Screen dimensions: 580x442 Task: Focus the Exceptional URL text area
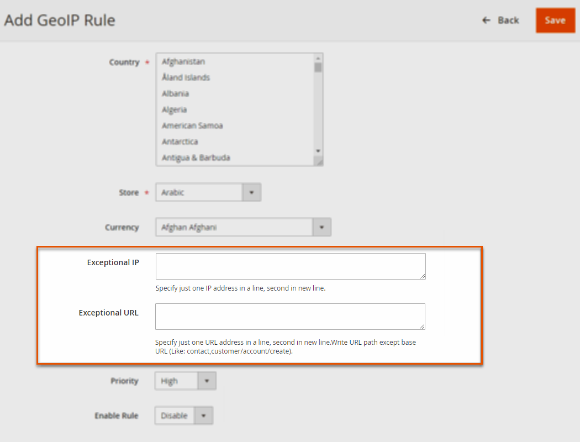[291, 317]
